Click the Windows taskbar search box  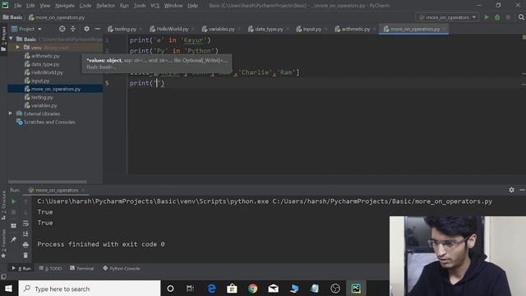pos(90,289)
